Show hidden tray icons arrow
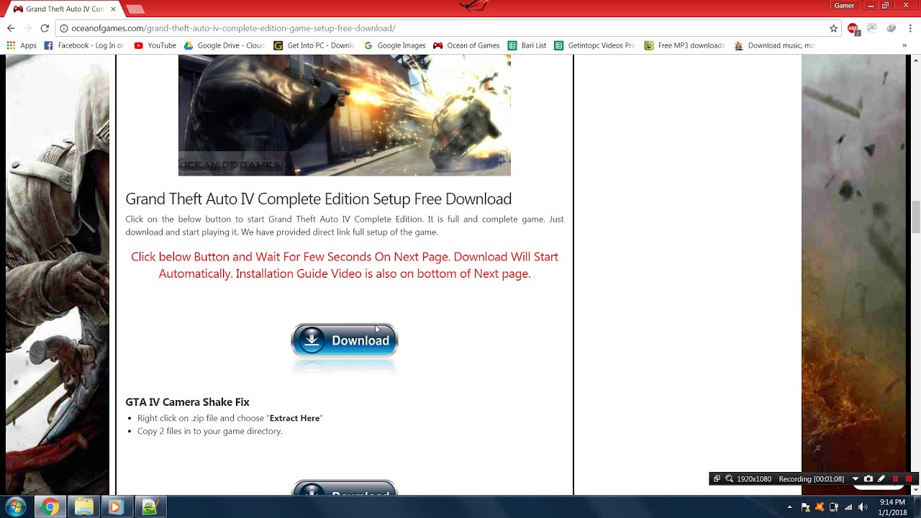 [790, 507]
